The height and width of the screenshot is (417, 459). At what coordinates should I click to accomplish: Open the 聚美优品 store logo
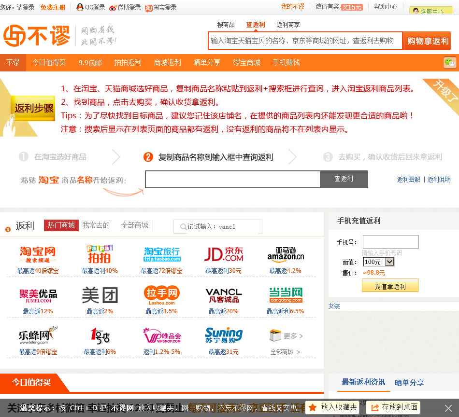pyautogui.click(x=38, y=295)
